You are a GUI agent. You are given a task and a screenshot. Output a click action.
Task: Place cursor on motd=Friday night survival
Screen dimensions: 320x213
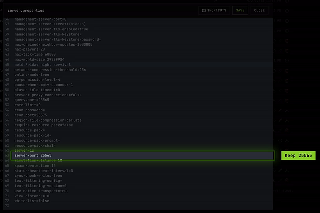coord(43,65)
